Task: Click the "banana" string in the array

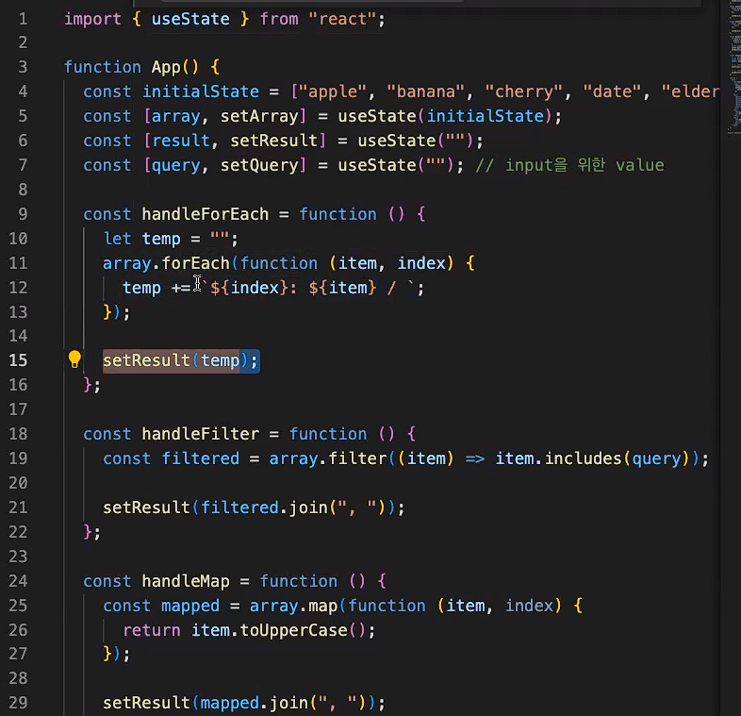Action: [x=426, y=92]
